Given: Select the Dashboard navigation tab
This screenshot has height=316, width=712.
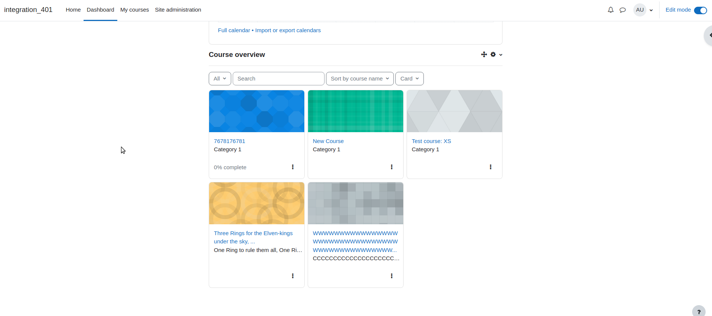Looking at the screenshot, I should 100,10.
